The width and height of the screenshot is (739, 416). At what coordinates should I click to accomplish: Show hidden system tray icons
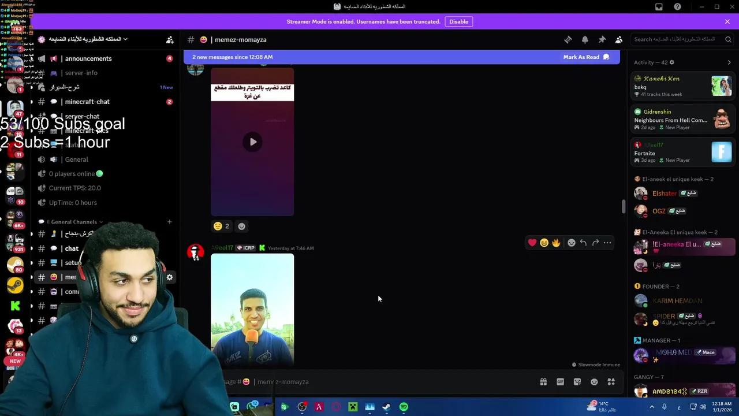pos(652,407)
